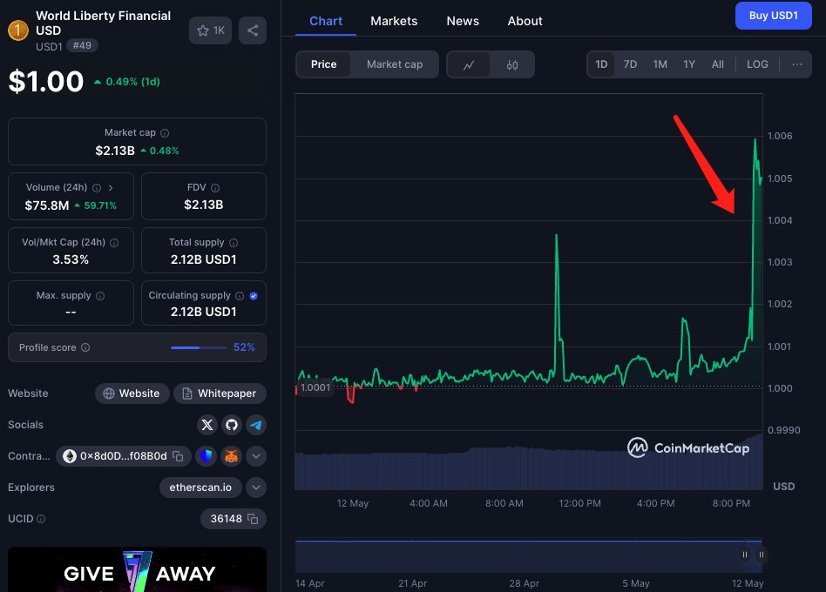826x592 pixels.
Task: Expand the contracts dropdown chevron
Action: pyautogui.click(x=256, y=455)
